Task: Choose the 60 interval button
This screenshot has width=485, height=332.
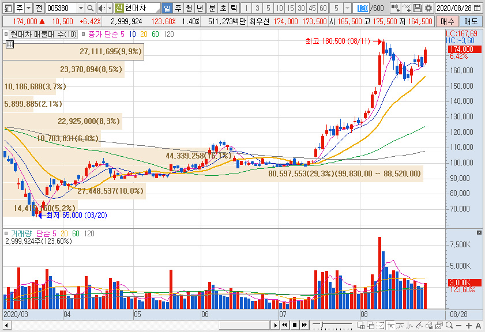Action: [x=323, y=8]
